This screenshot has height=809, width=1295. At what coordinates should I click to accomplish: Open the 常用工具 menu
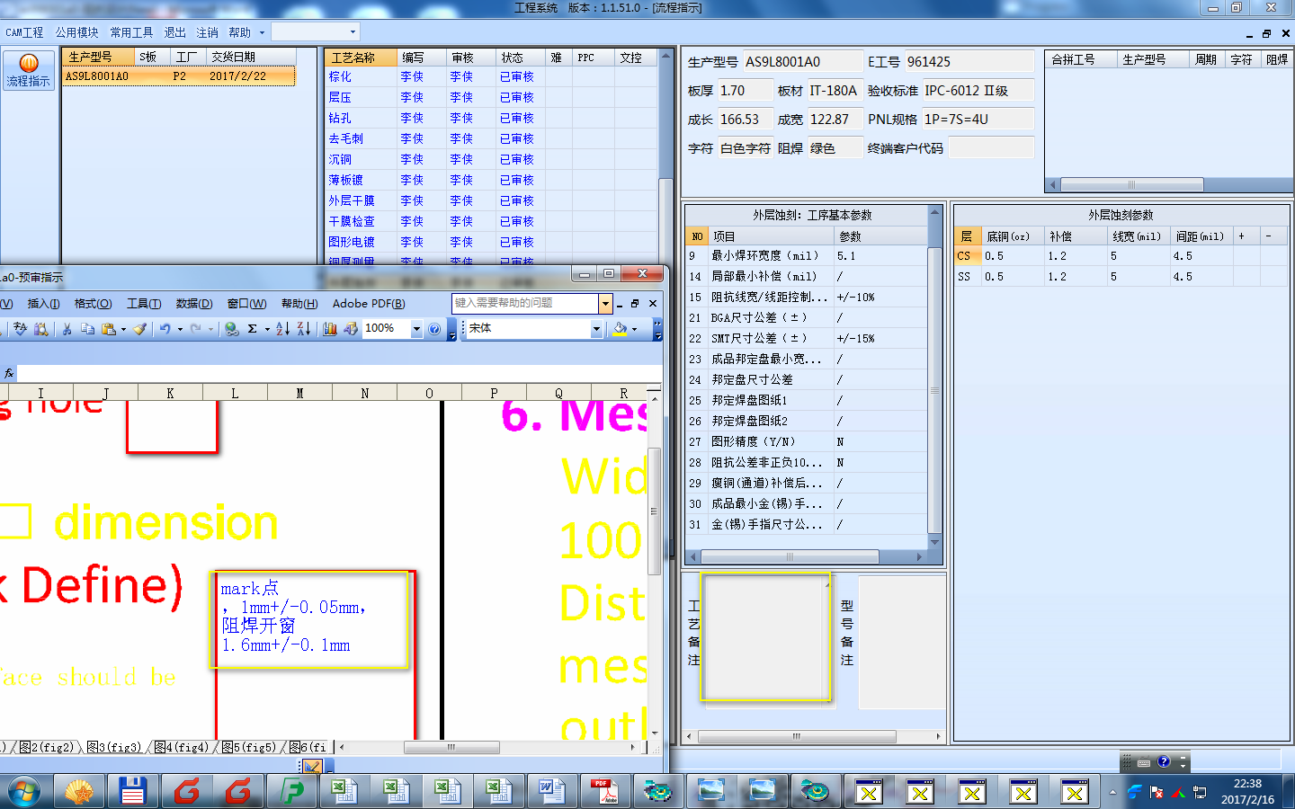[131, 32]
